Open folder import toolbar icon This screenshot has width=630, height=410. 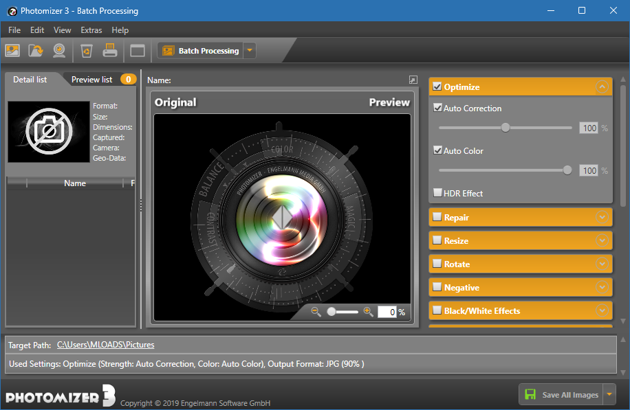(36, 51)
